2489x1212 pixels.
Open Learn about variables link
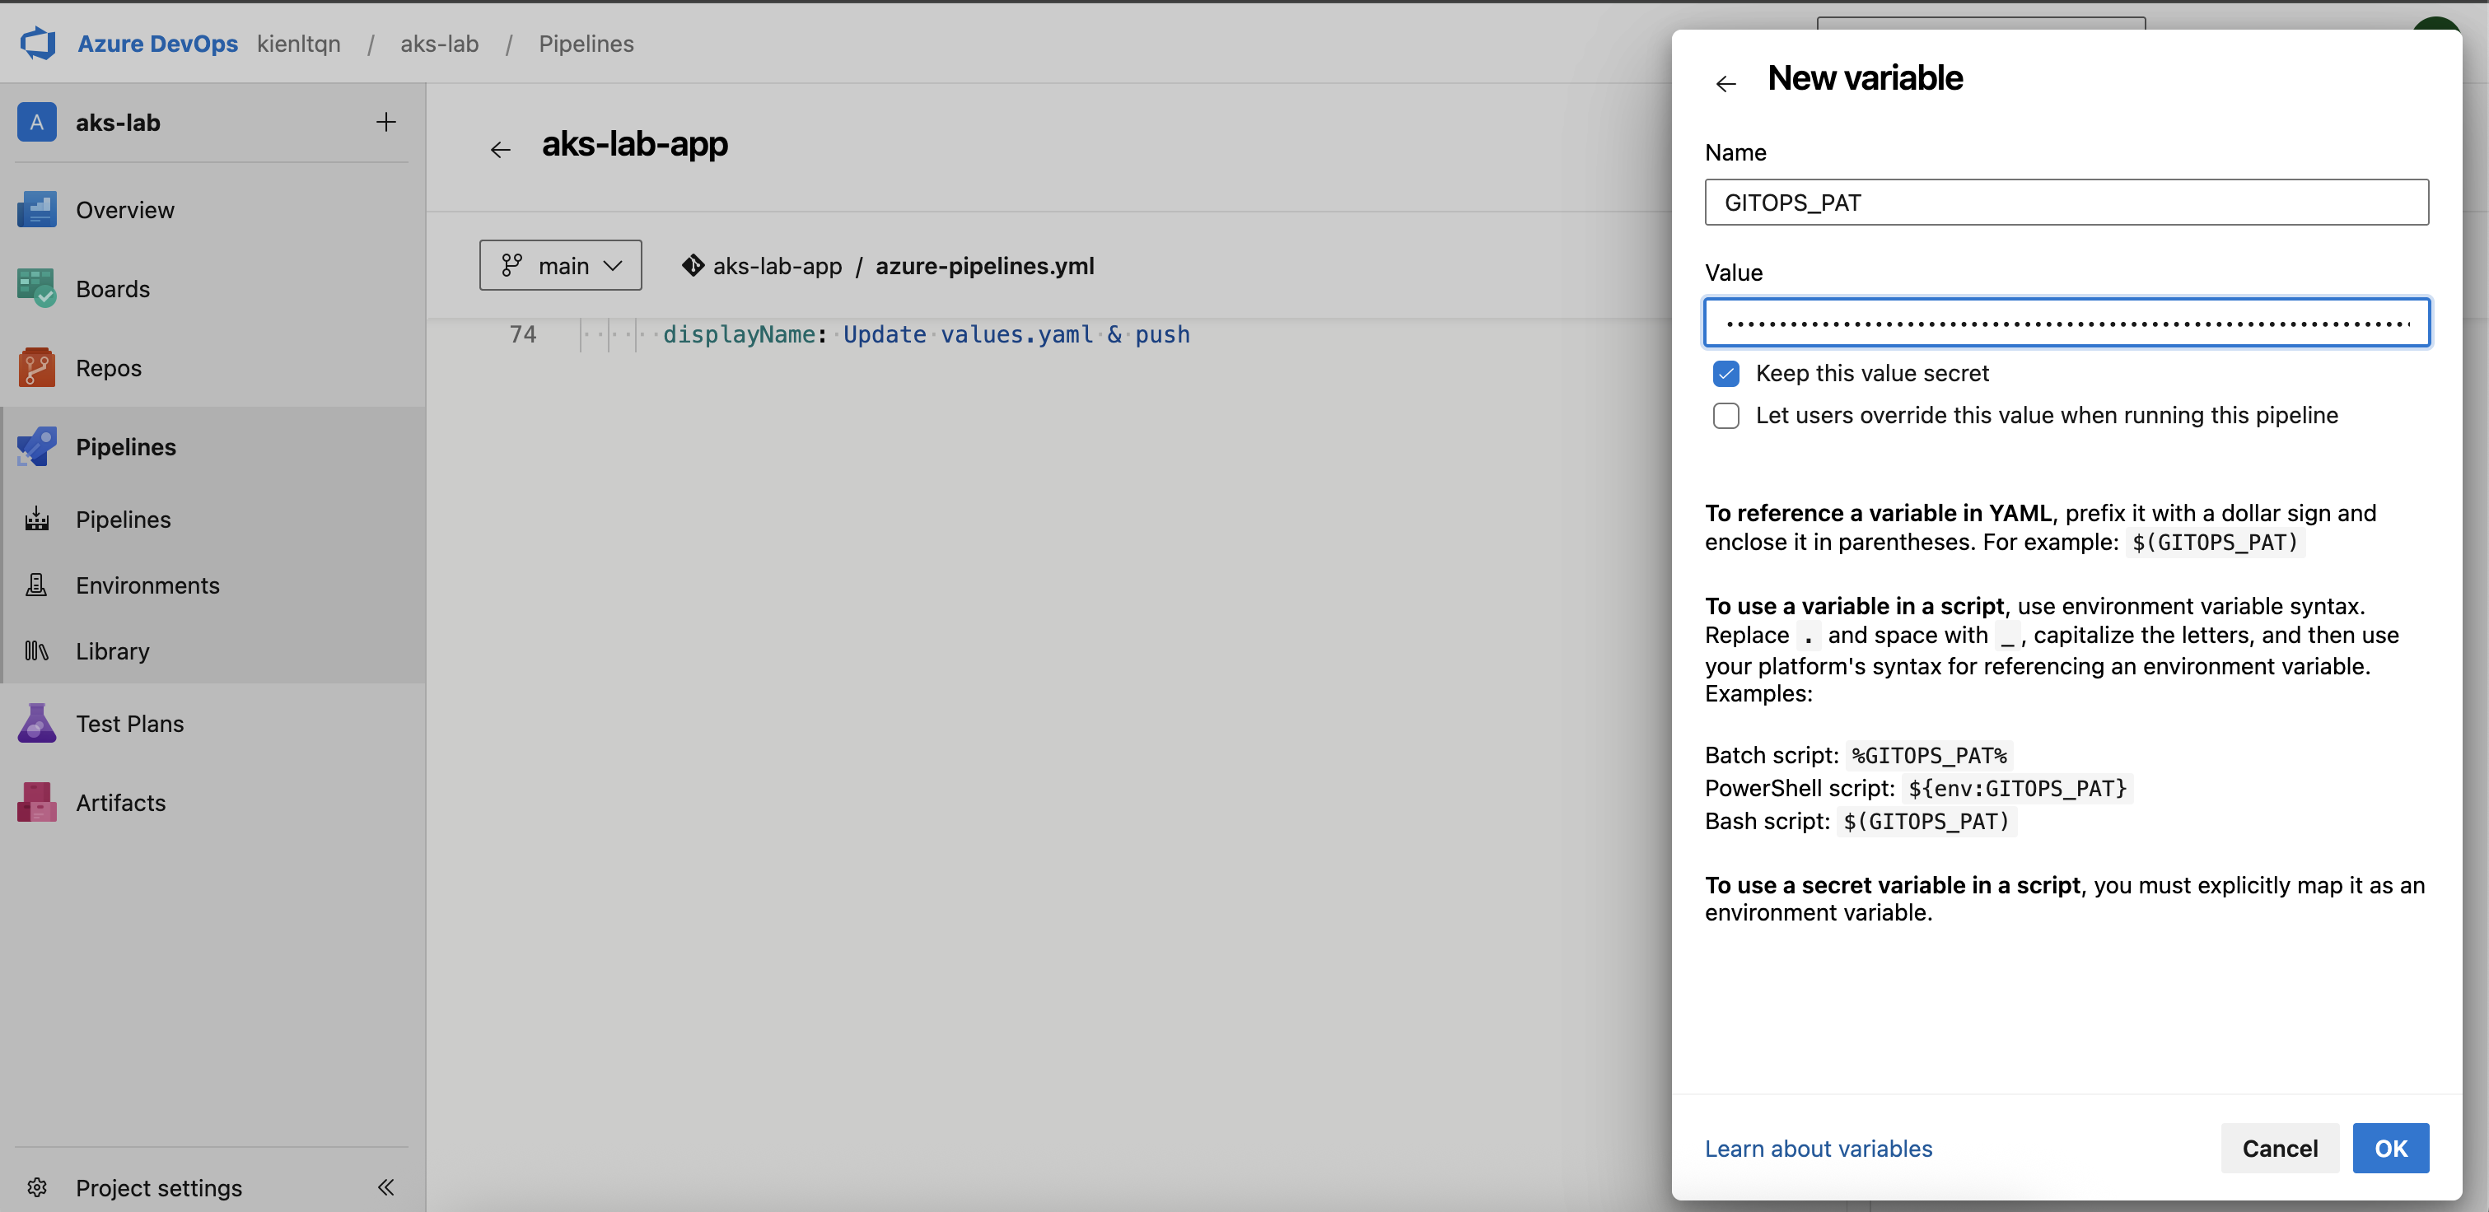coord(1819,1149)
